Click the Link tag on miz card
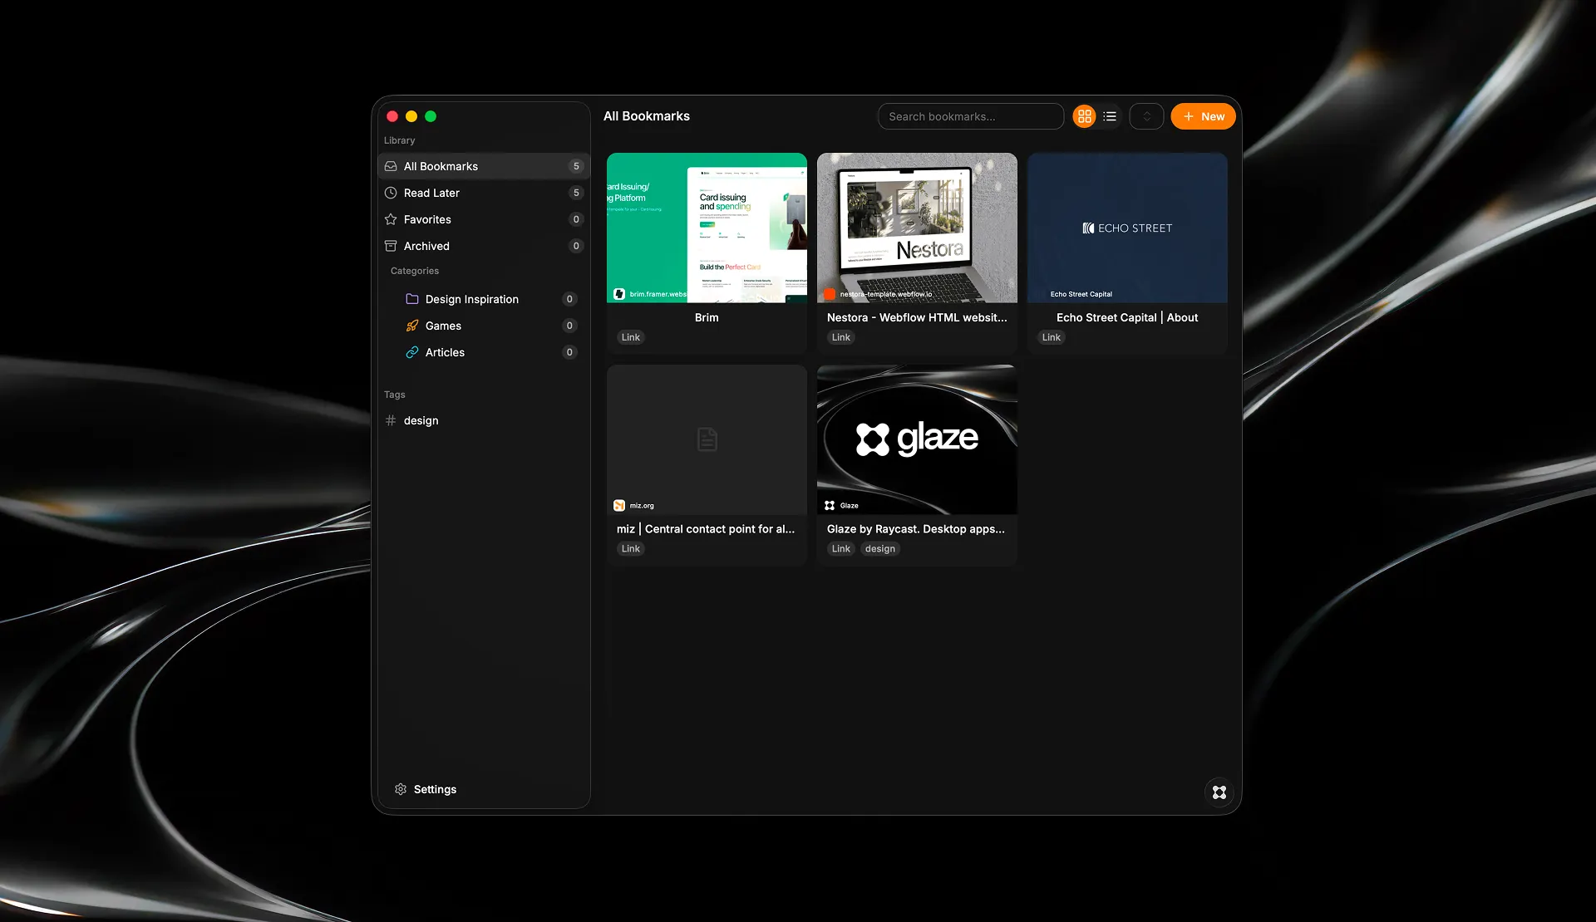1596x922 pixels. point(631,549)
